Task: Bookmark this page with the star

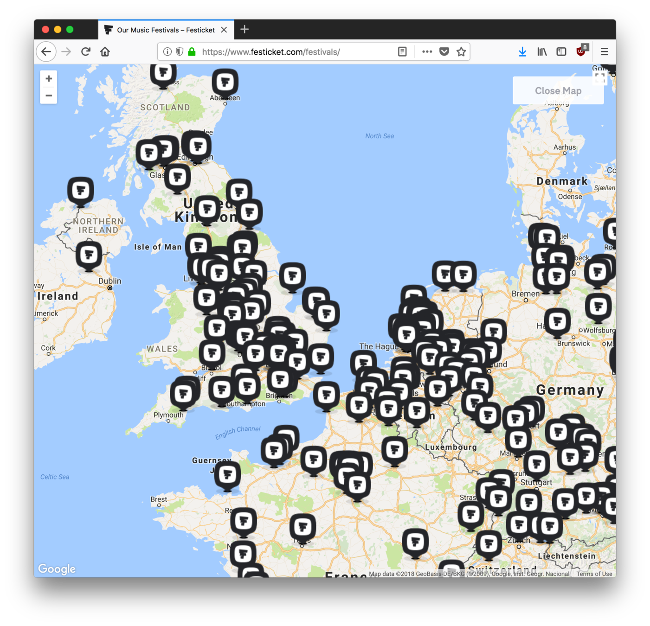Action: pyautogui.click(x=461, y=52)
